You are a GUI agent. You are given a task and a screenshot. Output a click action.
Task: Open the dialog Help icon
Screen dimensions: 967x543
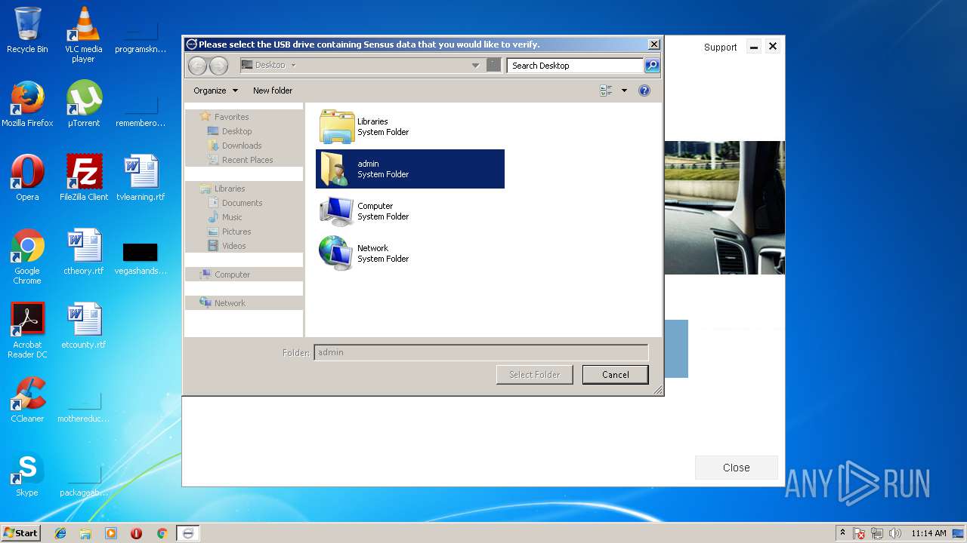[x=644, y=90]
